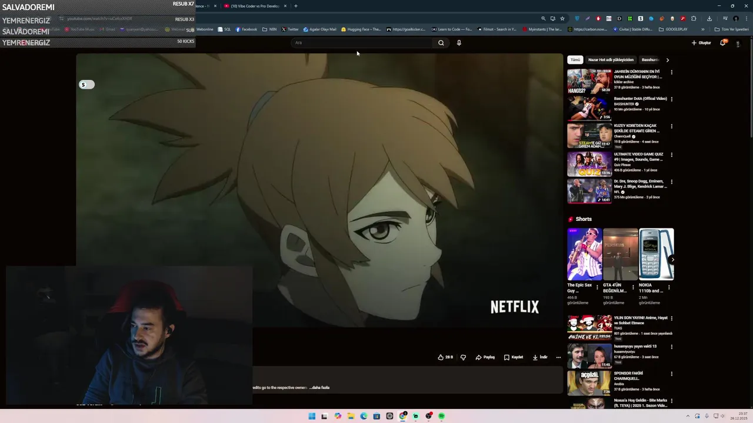The height and width of the screenshot is (423, 753).
Task: Save video with Kaydet button
Action: pos(514,357)
